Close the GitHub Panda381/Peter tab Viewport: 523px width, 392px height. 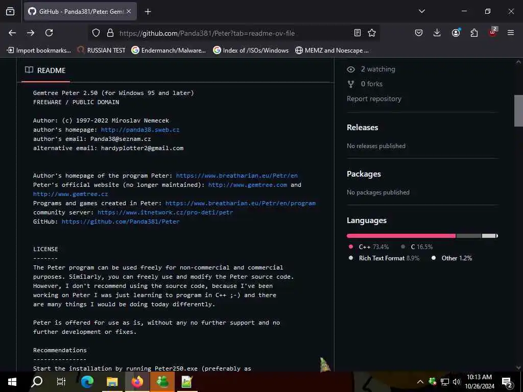(x=129, y=11)
